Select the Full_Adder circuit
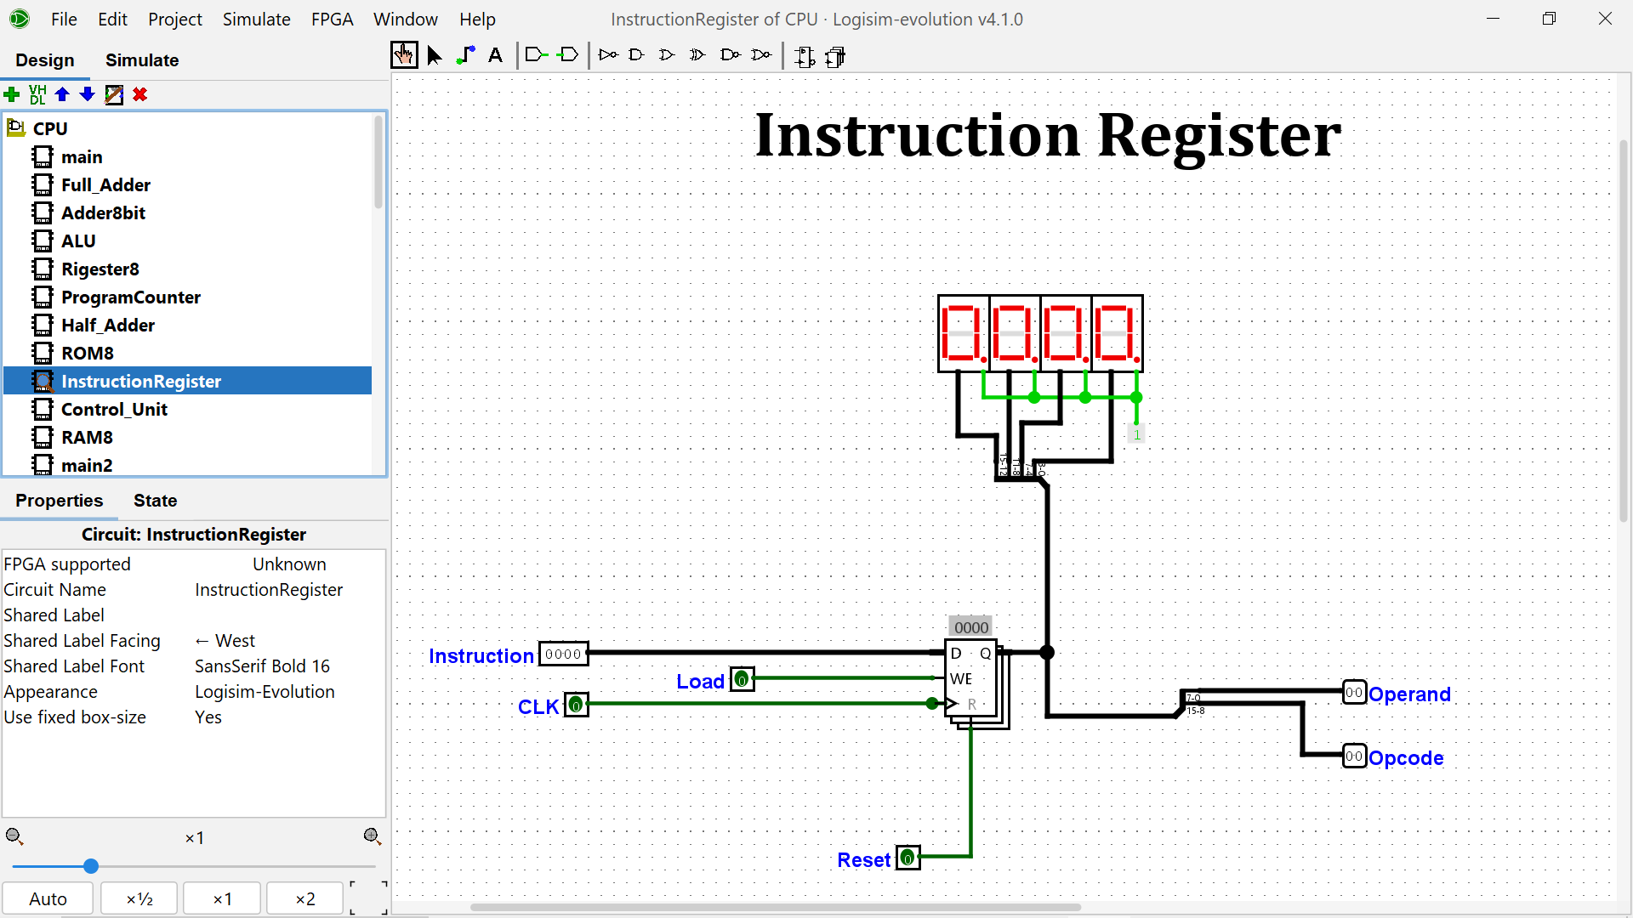The width and height of the screenshot is (1633, 918). (105, 185)
